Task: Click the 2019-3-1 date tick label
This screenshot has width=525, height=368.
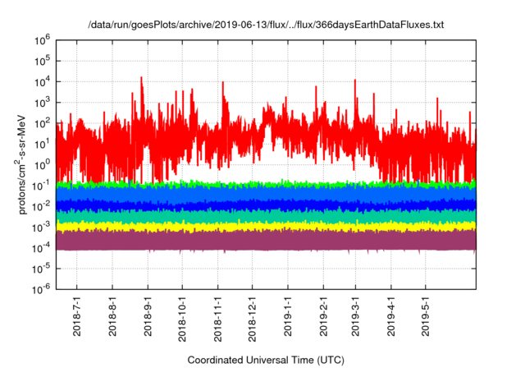Action: tap(355, 316)
